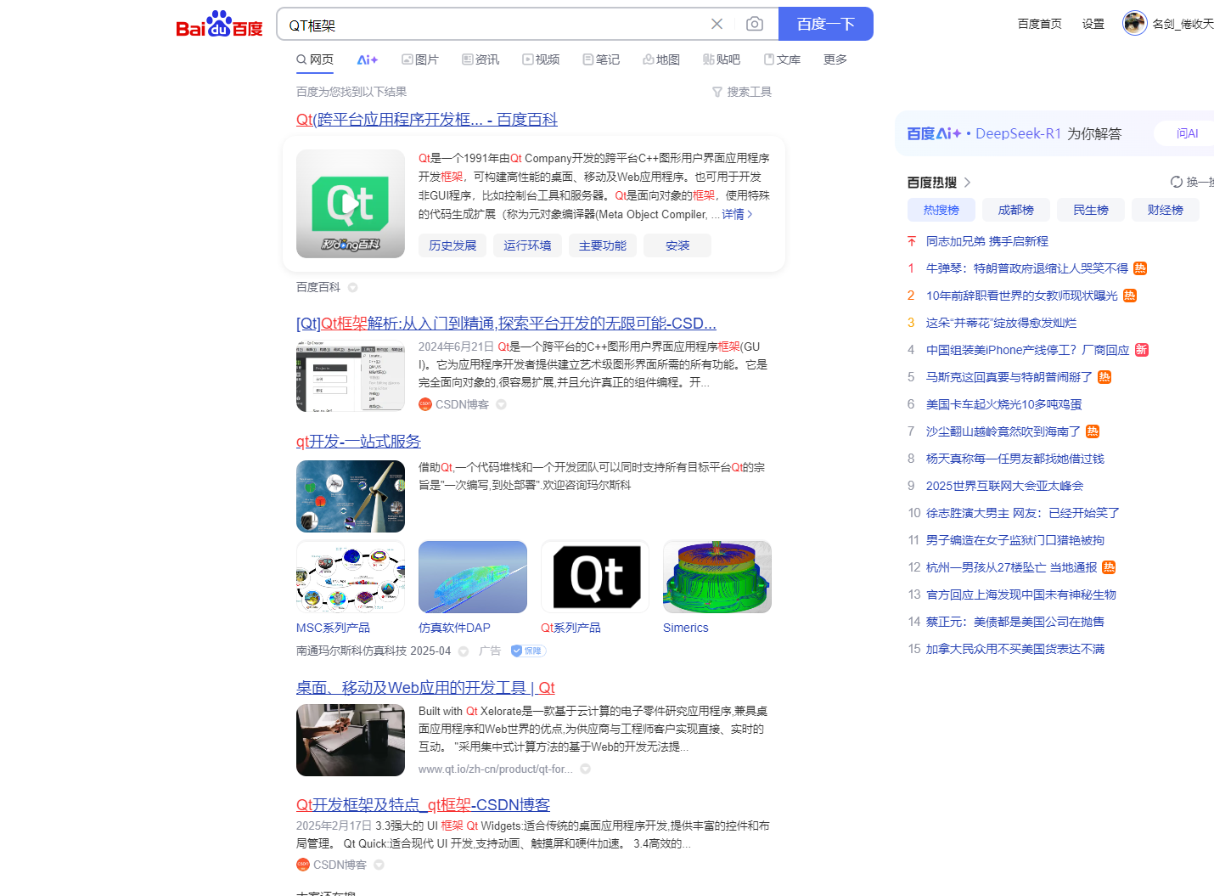The width and height of the screenshot is (1214, 896).
Task: Click CSDN icon under 2024年6月21日 result
Action: (425, 404)
